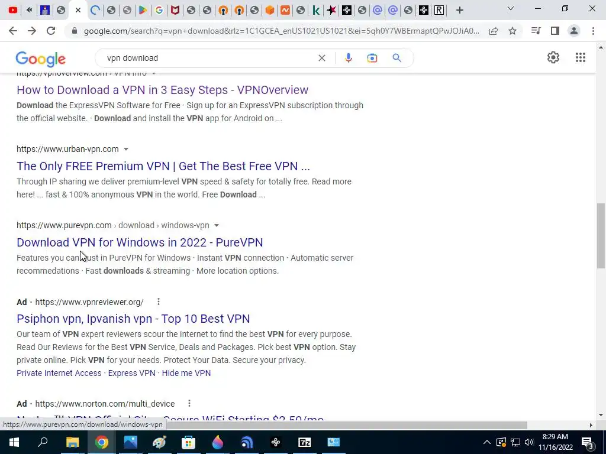Open norton.com ad options menu
Image resolution: width=606 pixels, height=454 pixels.
click(x=189, y=403)
